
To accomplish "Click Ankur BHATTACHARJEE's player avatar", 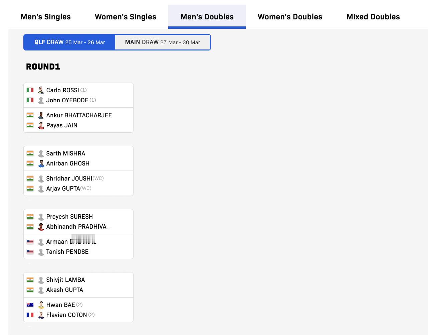I will [41, 115].
